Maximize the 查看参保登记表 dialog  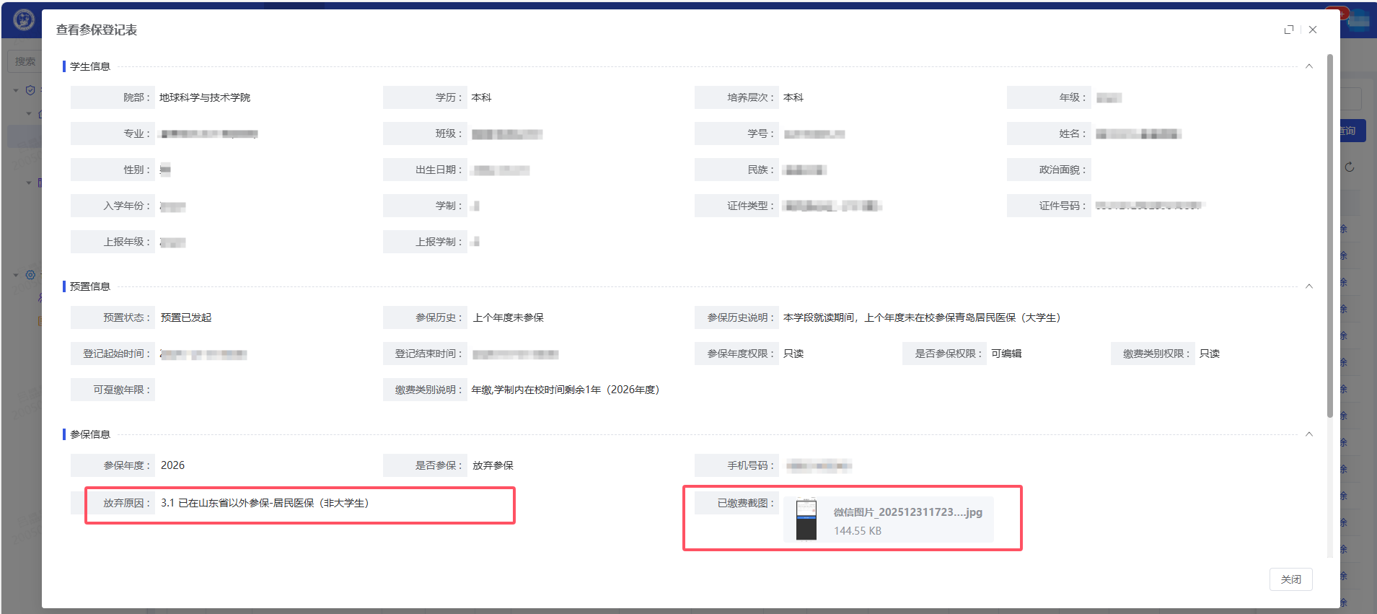(1289, 30)
